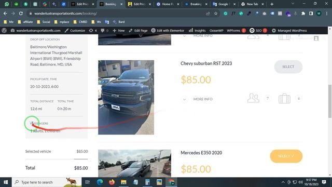Reload the booking page
Image resolution: width=332 pixels, height=187 pixels.
point(21,14)
